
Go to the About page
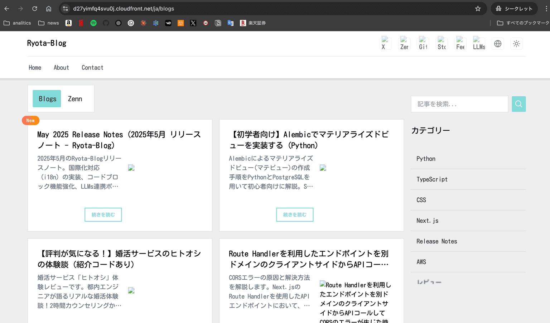tap(61, 68)
